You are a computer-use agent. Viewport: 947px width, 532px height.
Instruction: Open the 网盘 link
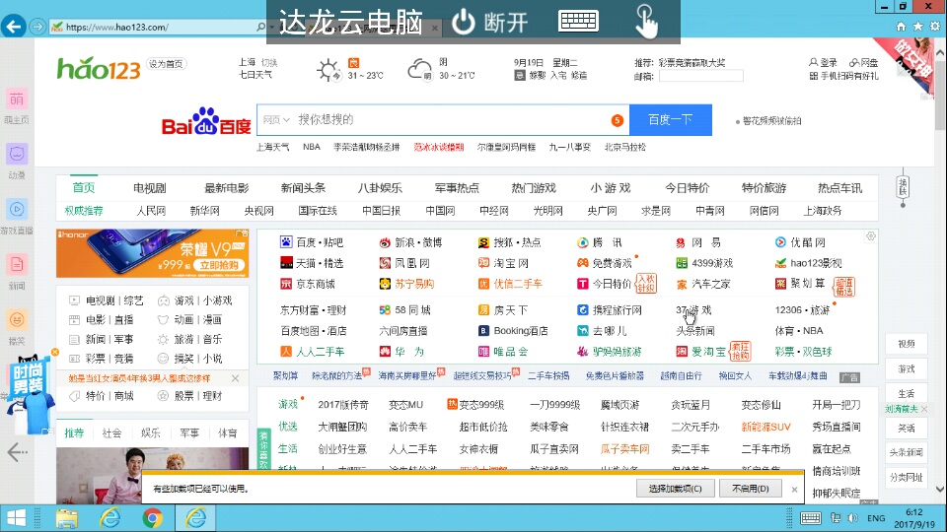click(x=864, y=62)
